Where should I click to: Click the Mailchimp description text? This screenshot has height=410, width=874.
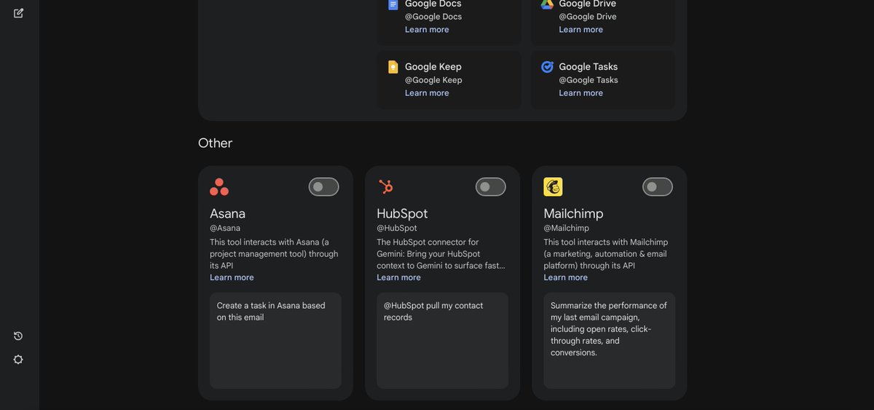click(606, 254)
